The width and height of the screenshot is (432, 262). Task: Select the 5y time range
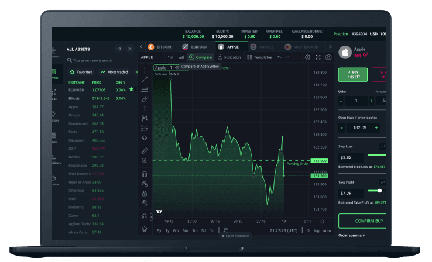point(159,230)
